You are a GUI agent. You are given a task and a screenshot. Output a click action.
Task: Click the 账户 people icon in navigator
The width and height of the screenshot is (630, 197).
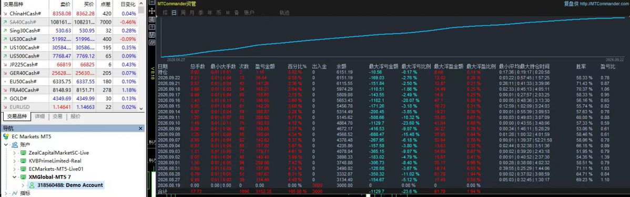15,145
